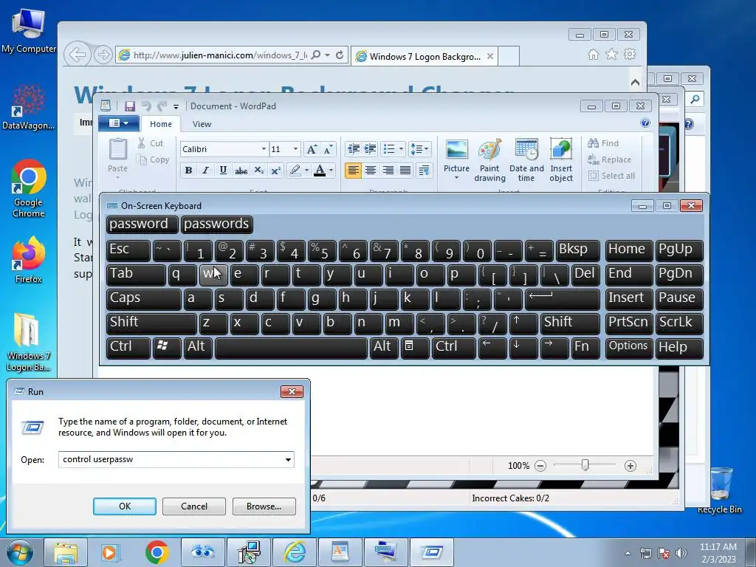Toggle Strikethrough formatting in WordPad

point(241,171)
